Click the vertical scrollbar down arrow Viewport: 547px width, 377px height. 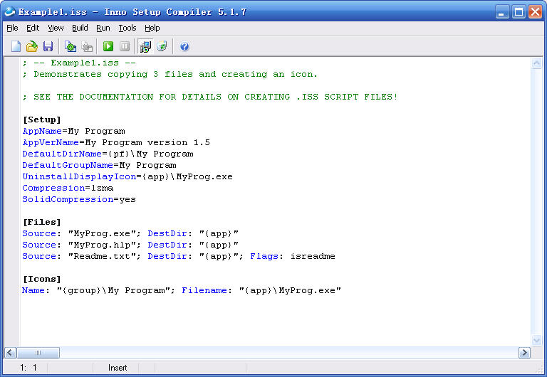pos(536,341)
